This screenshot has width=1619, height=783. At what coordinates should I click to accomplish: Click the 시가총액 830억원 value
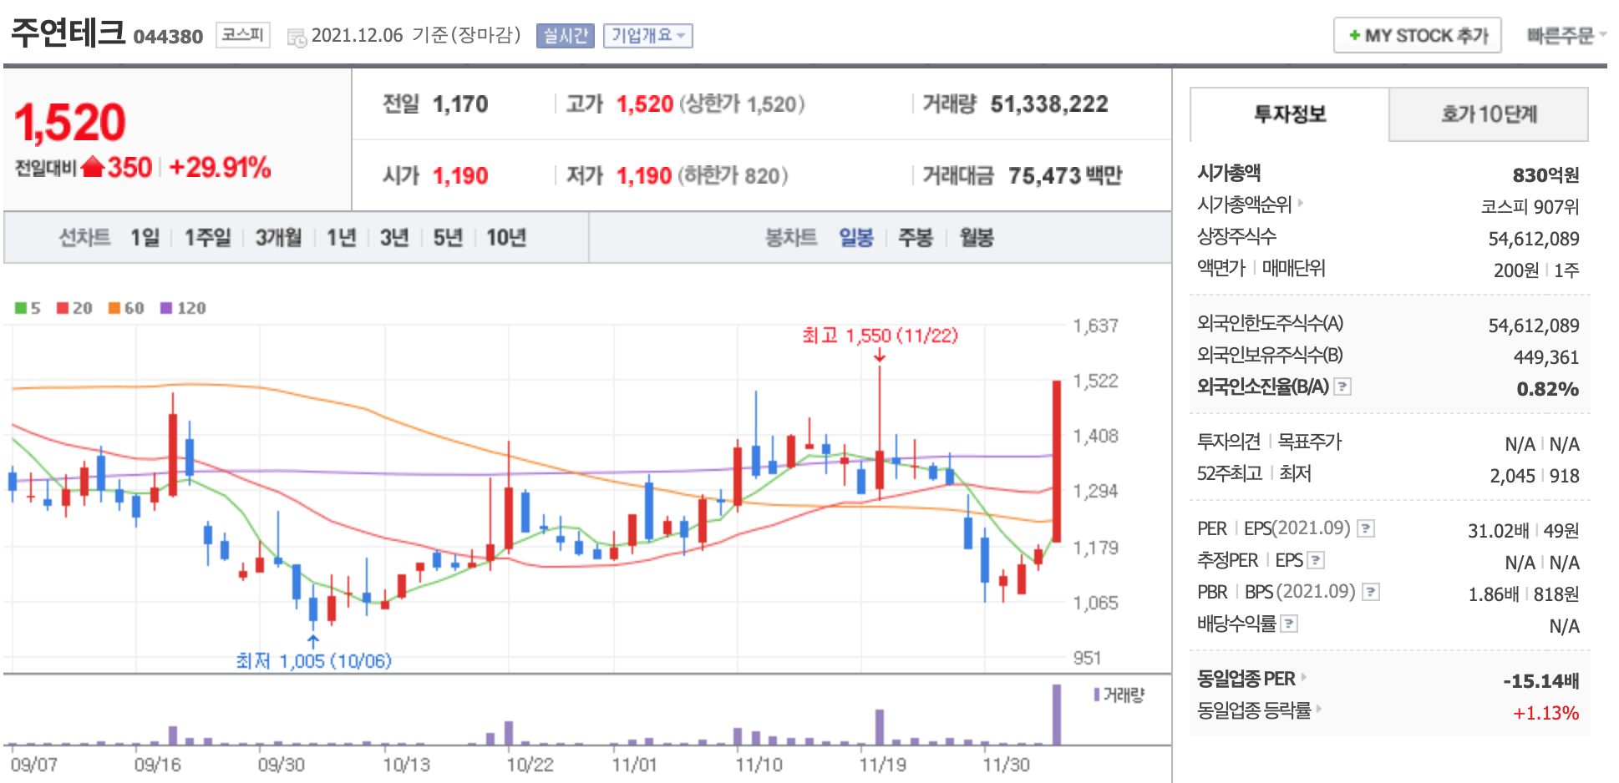1545,175
